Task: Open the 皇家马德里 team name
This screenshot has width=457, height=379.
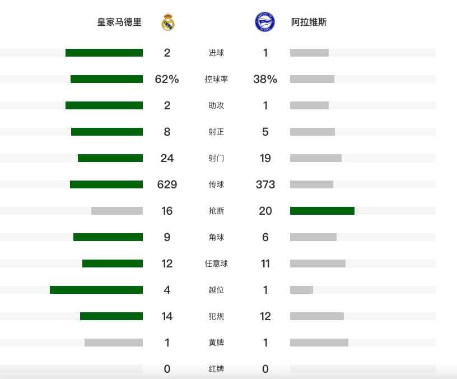Action: pyautogui.click(x=119, y=22)
